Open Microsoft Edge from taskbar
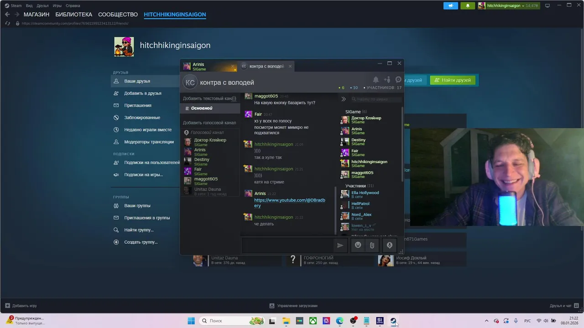The image size is (584, 328). pos(340,321)
